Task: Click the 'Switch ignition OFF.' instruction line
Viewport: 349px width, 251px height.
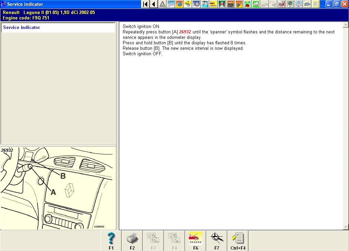Action: click(142, 54)
